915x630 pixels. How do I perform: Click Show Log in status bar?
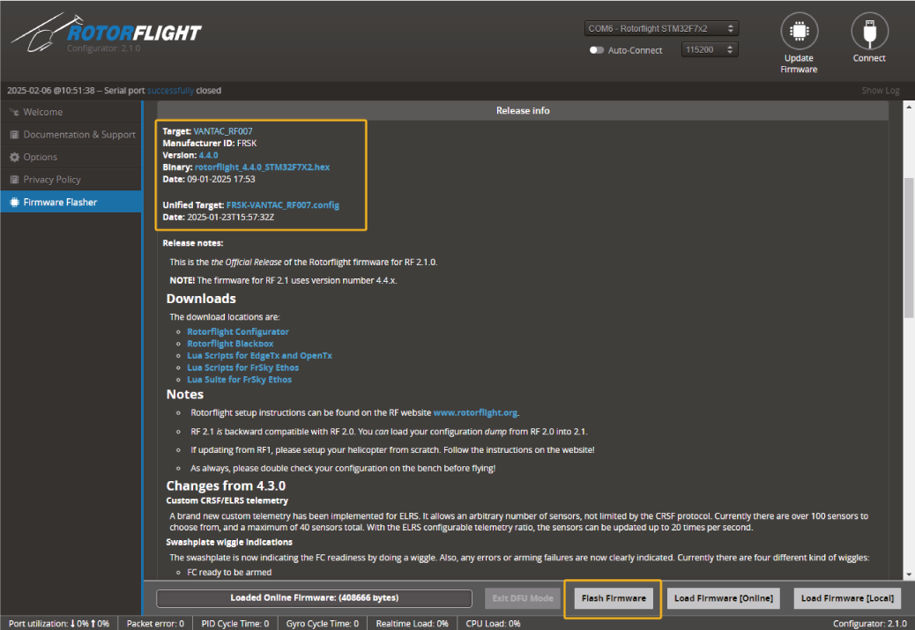880,91
